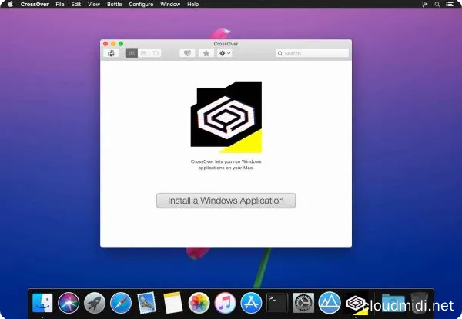Click the large CrossOver logo image

pyautogui.click(x=226, y=118)
